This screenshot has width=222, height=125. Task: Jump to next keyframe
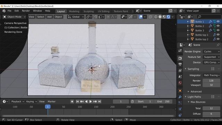(x=95, y=101)
